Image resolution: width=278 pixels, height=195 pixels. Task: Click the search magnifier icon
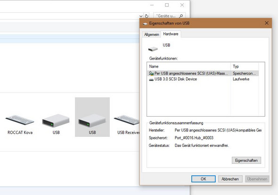(x=181, y=16)
